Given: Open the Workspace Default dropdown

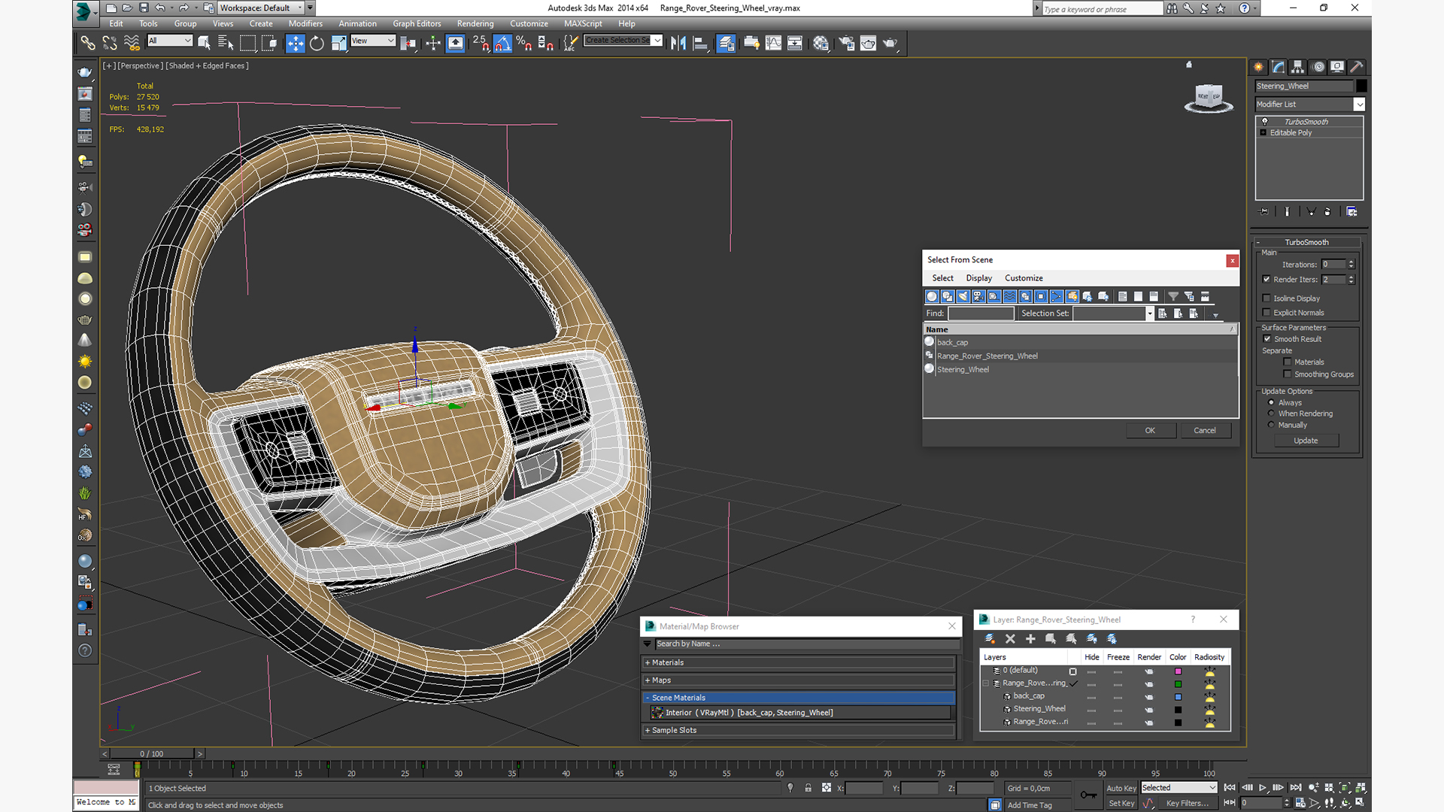Looking at the screenshot, I should click(x=260, y=8).
